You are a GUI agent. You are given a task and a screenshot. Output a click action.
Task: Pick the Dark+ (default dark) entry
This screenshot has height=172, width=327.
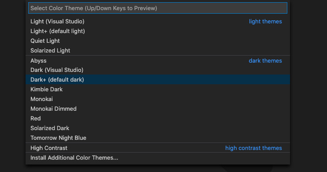pos(158,79)
